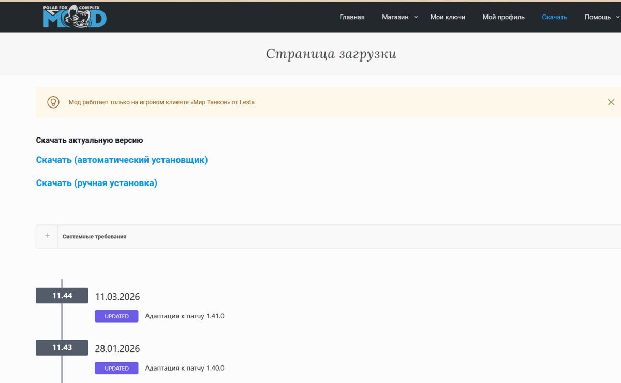
Task: Open the Магазин dropdown arrow
Action: coord(416,17)
